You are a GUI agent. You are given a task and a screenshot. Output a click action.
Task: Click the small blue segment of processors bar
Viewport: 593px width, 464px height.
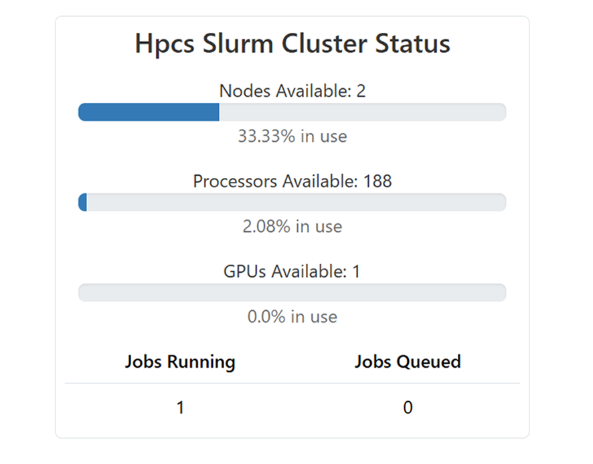[x=82, y=203]
